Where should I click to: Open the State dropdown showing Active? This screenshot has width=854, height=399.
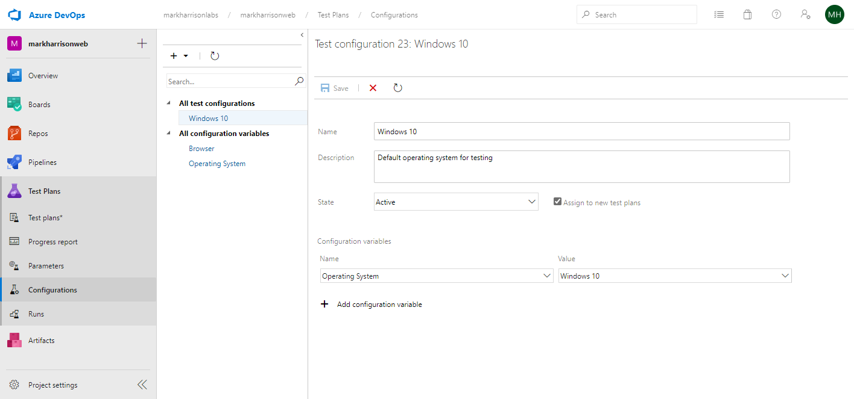tap(456, 202)
